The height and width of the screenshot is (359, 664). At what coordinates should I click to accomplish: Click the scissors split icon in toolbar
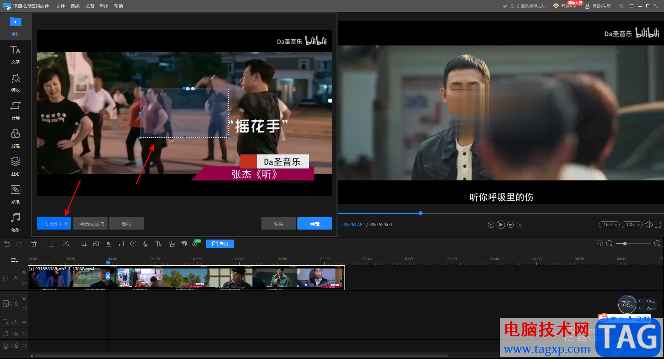click(x=66, y=244)
